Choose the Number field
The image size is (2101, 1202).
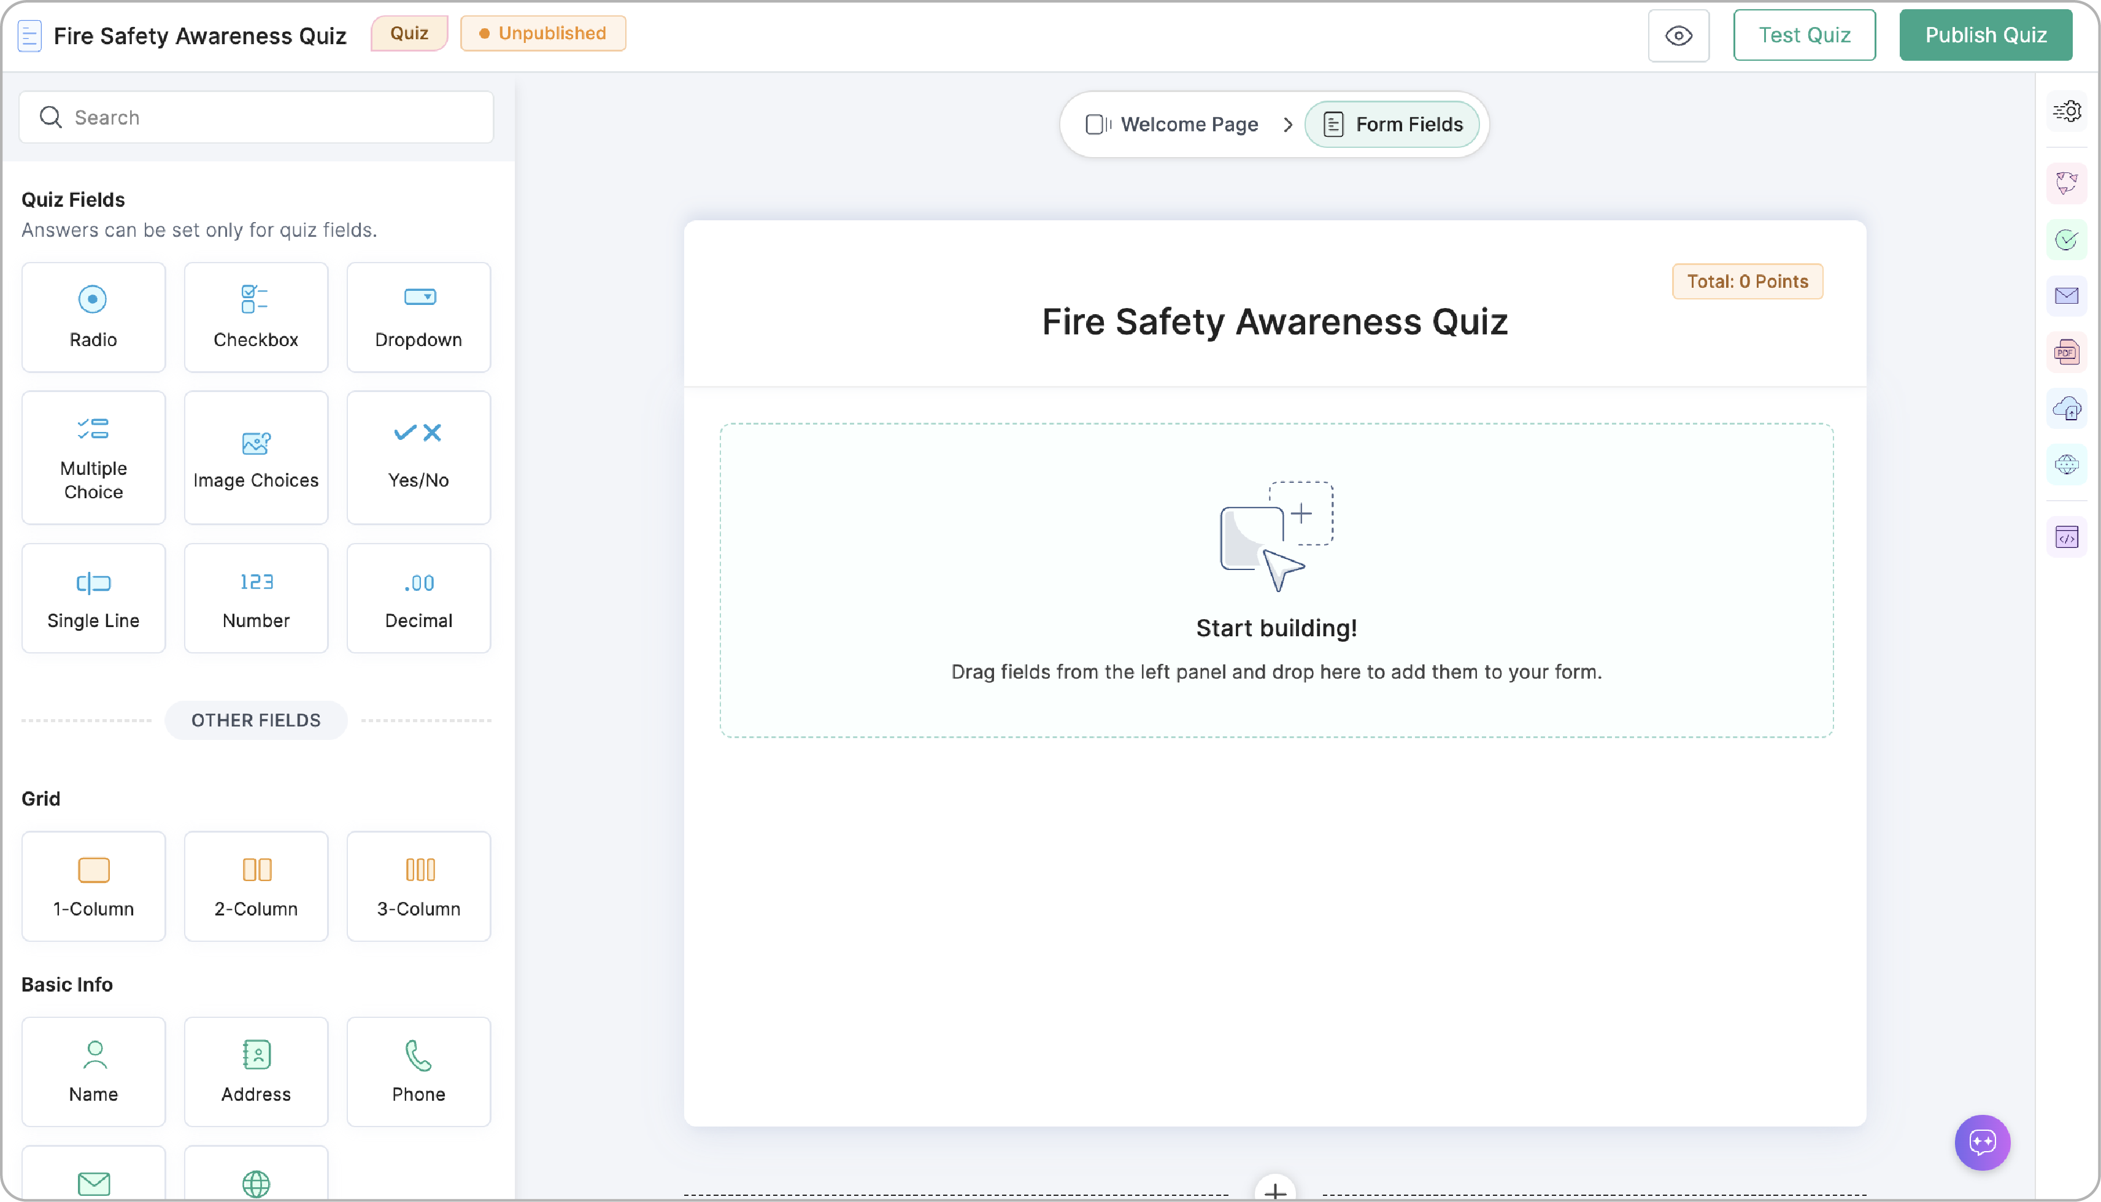(256, 598)
